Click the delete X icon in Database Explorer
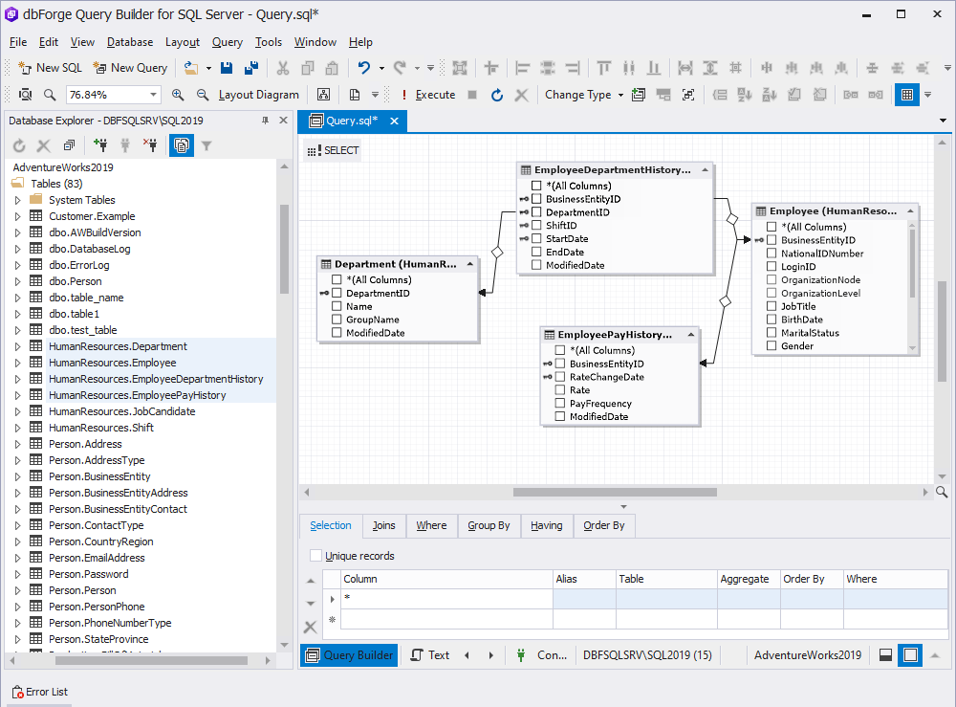The image size is (956, 707). [43, 145]
